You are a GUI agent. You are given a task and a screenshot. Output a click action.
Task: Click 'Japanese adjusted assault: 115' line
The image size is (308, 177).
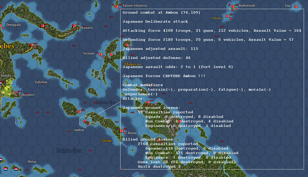coord(160,49)
